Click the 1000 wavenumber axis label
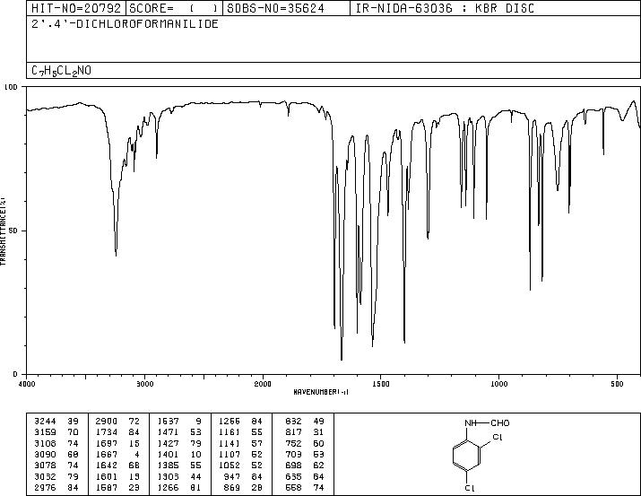Viewport: 641px width, 496px height. coord(498,384)
